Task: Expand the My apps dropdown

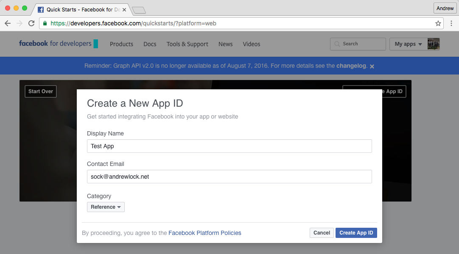Action: click(409, 44)
